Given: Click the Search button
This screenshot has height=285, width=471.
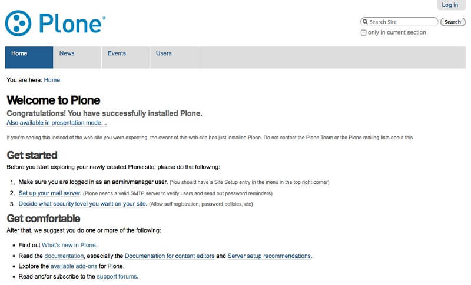Looking at the screenshot, I should (x=453, y=22).
